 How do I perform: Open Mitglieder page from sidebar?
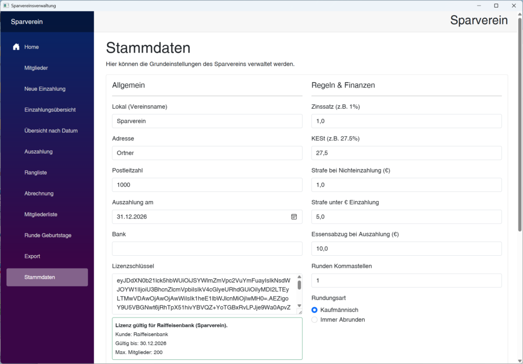tap(36, 68)
